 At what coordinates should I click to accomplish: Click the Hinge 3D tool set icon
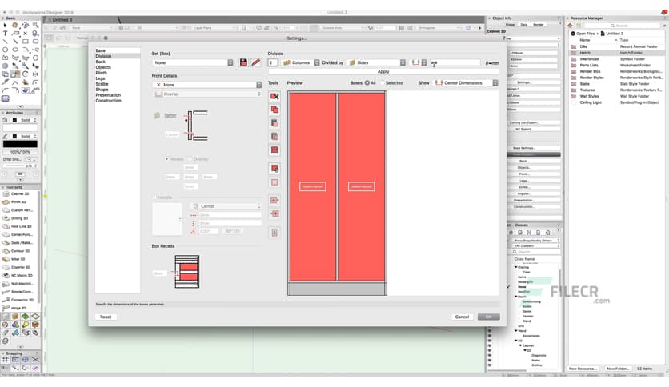tap(6, 308)
